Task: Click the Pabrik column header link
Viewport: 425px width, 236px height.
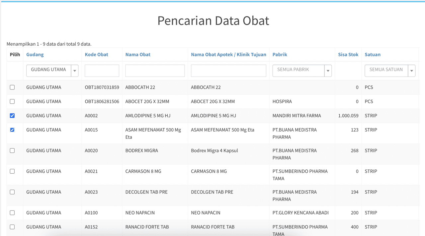Action: coord(280,55)
